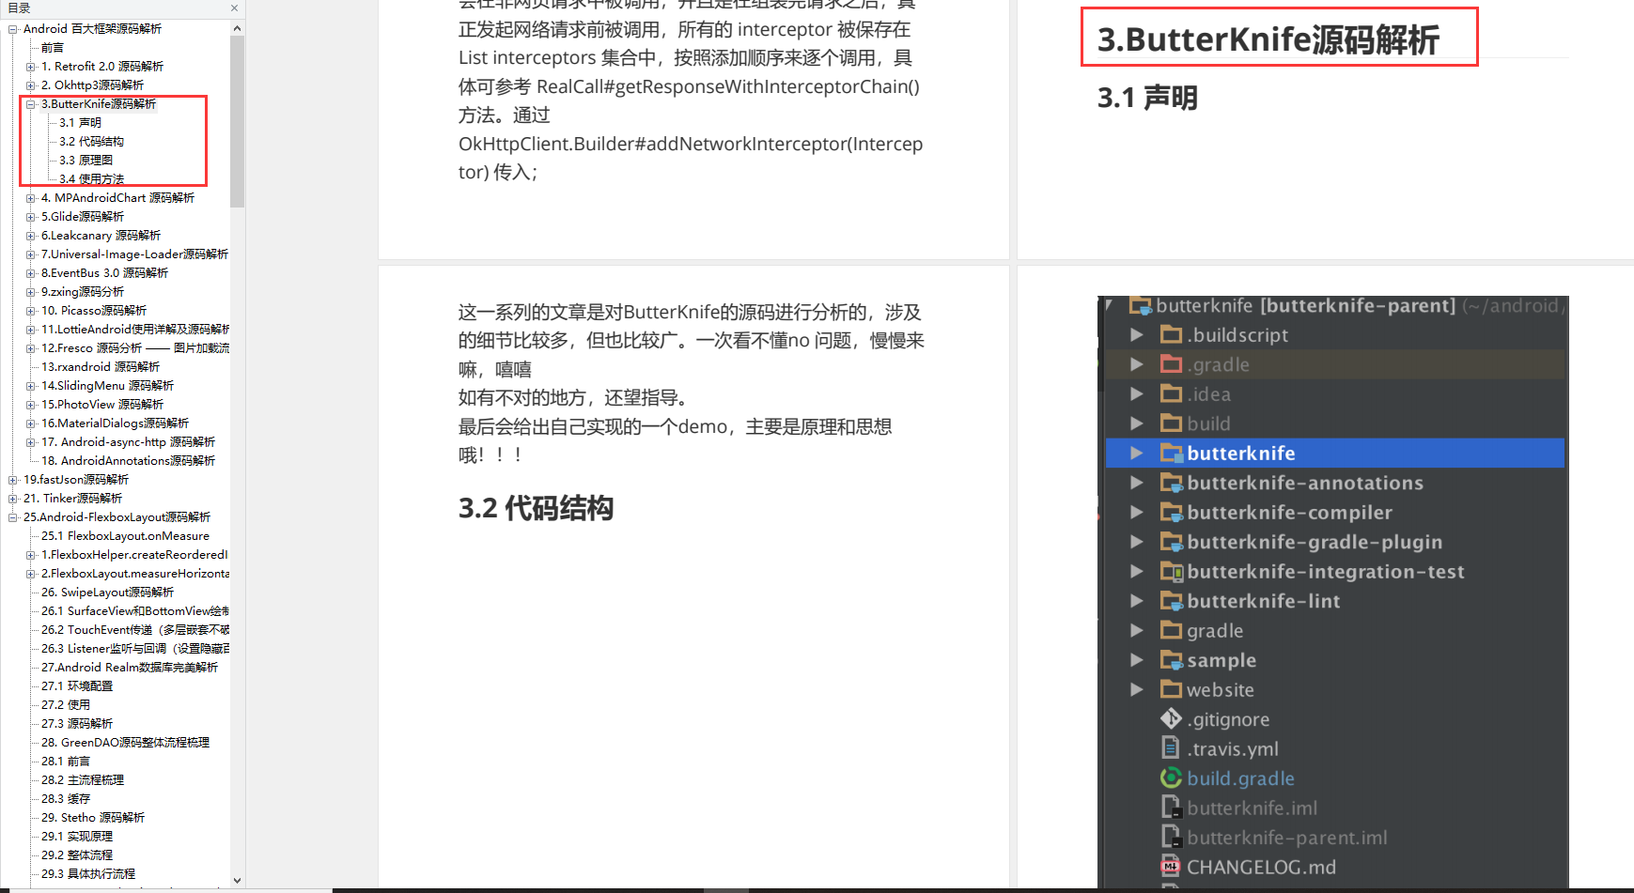This screenshot has width=1634, height=893.
Task: Select bookmark 1. Retrofit 2.0 源码解析
Action: (x=102, y=67)
